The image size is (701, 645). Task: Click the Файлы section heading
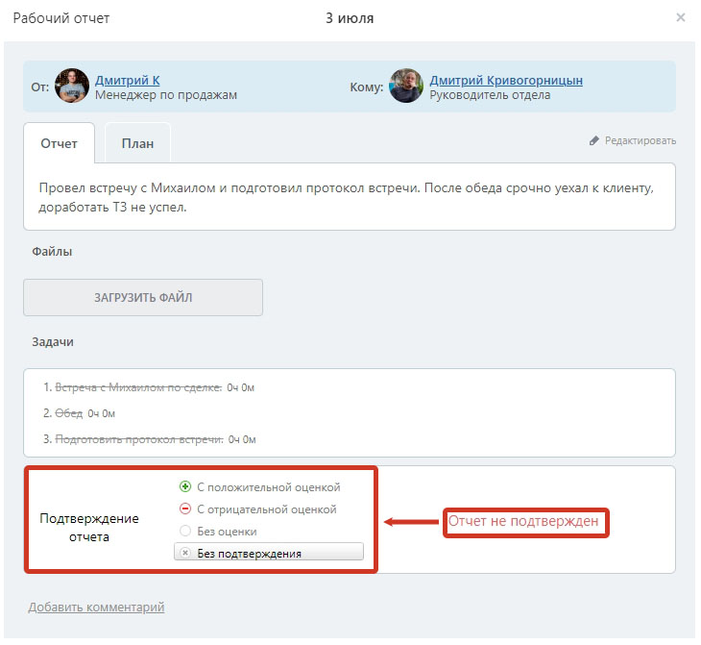pos(52,252)
